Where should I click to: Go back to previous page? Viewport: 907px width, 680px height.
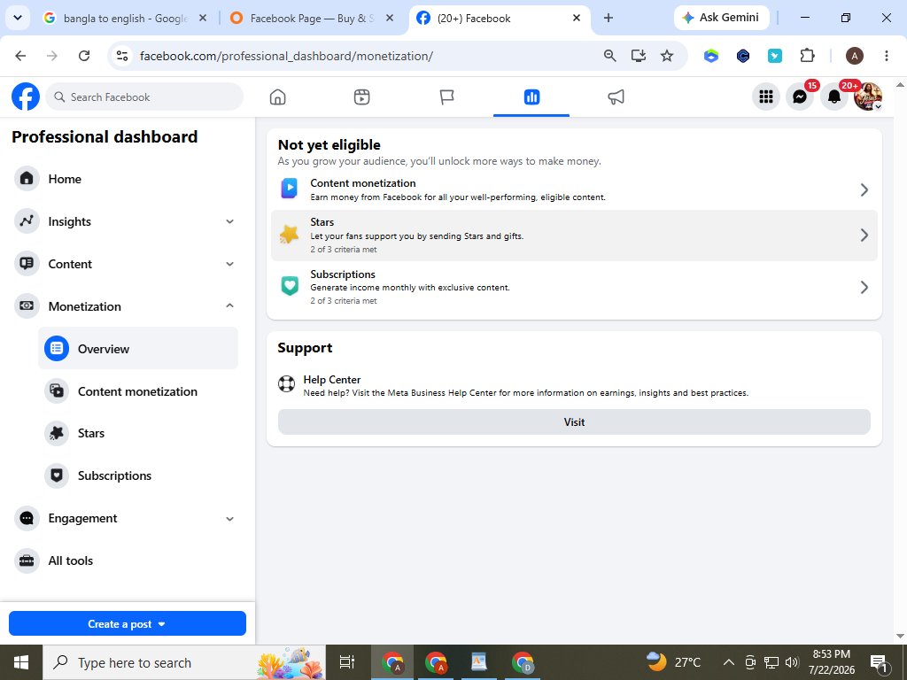21,56
